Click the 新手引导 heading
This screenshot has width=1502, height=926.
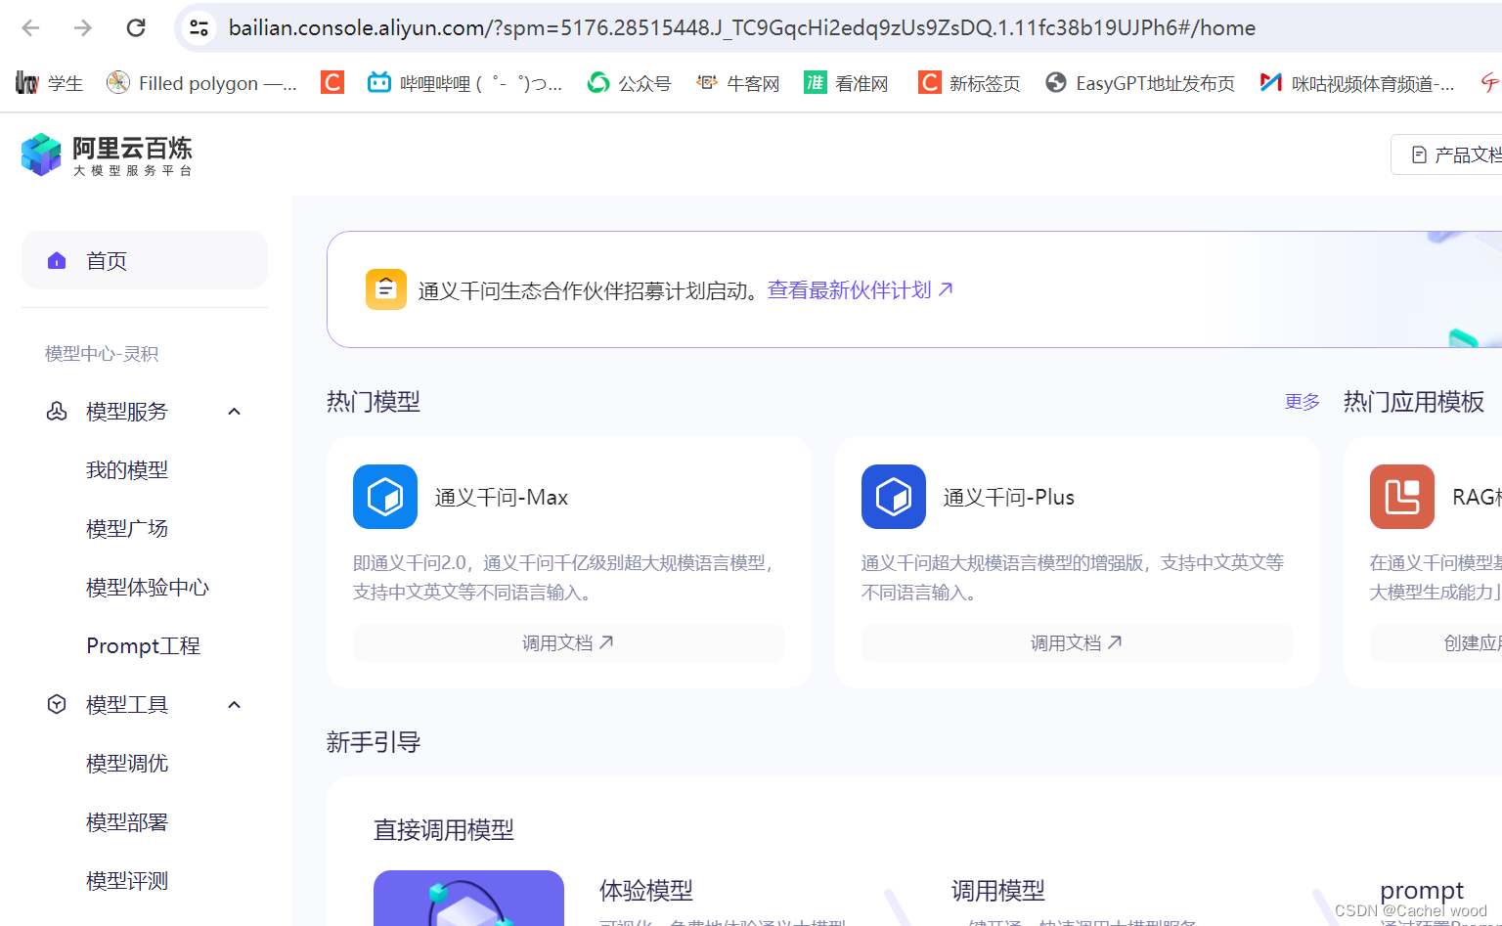(x=374, y=742)
